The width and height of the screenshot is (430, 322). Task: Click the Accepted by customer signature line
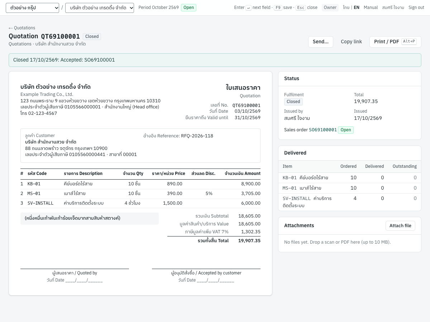(206, 269)
